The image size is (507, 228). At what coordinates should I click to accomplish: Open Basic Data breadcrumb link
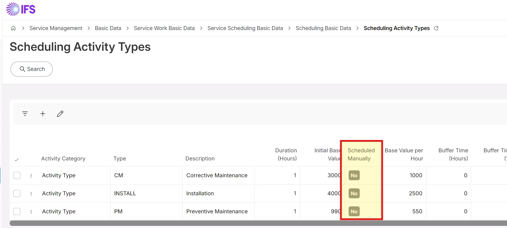click(108, 28)
